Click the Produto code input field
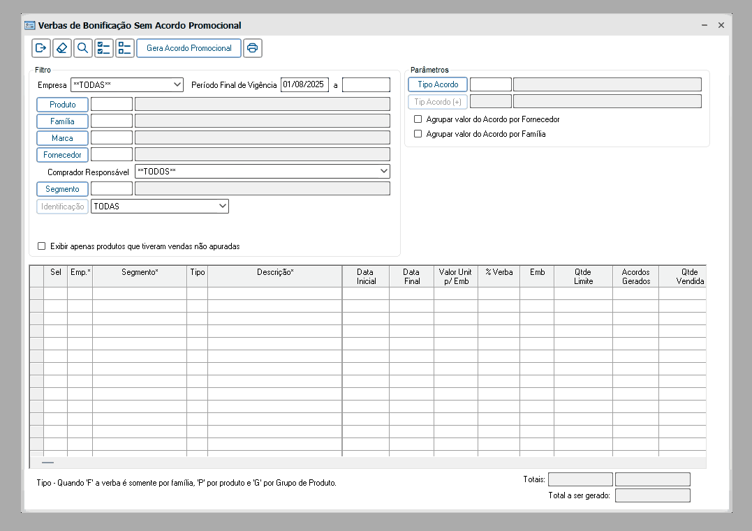The width and height of the screenshot is (752, 531). (x=112, y=104)
